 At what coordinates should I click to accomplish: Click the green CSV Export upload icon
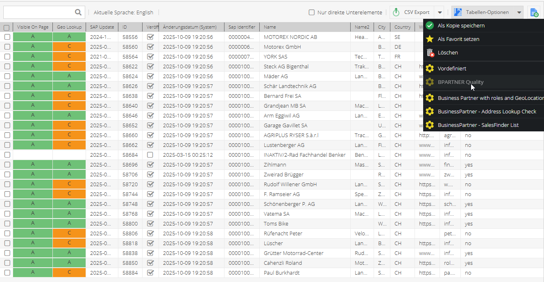click(x=396, y=12)
